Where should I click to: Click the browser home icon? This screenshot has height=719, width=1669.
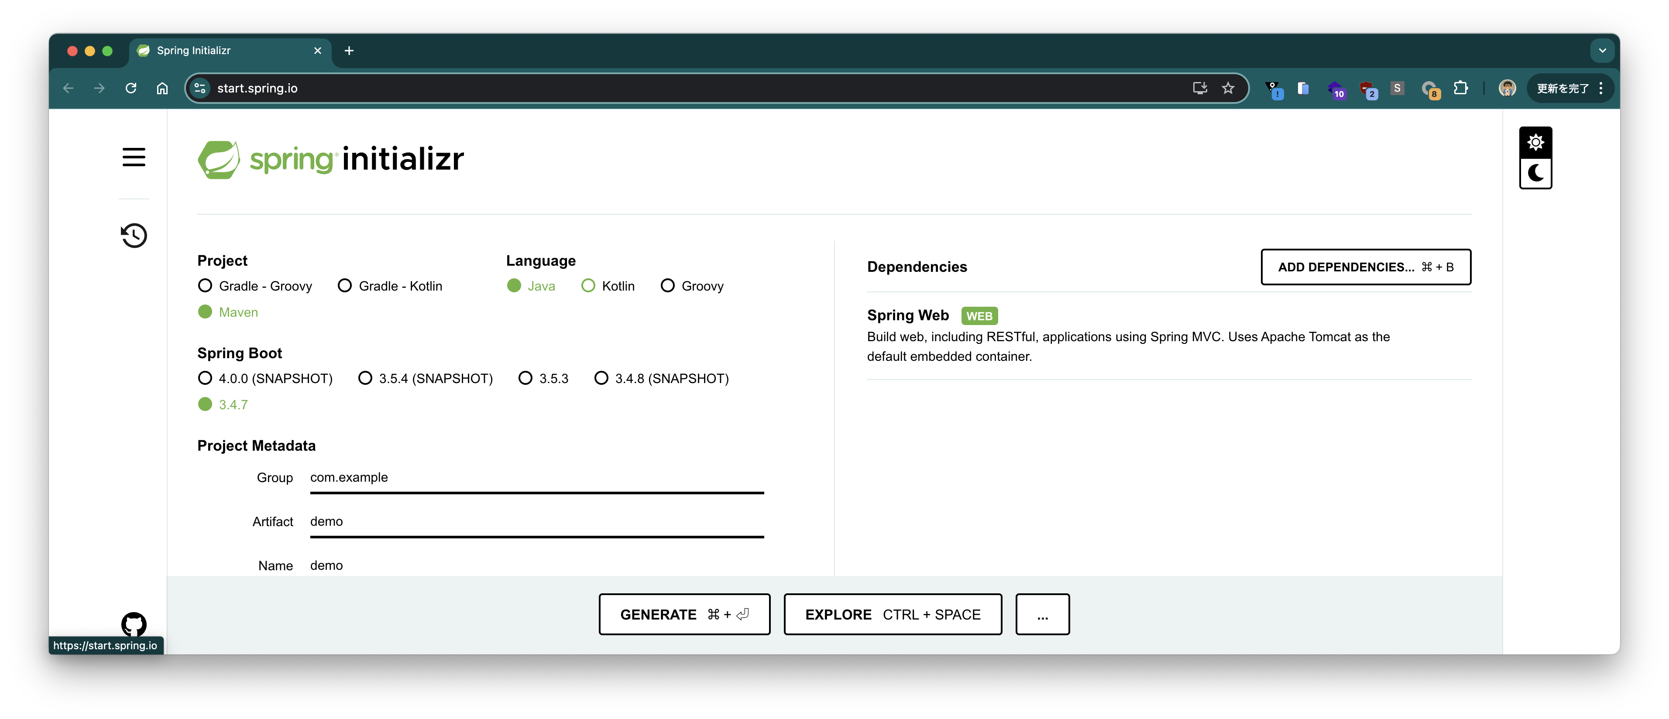click(x=162, y=88)
